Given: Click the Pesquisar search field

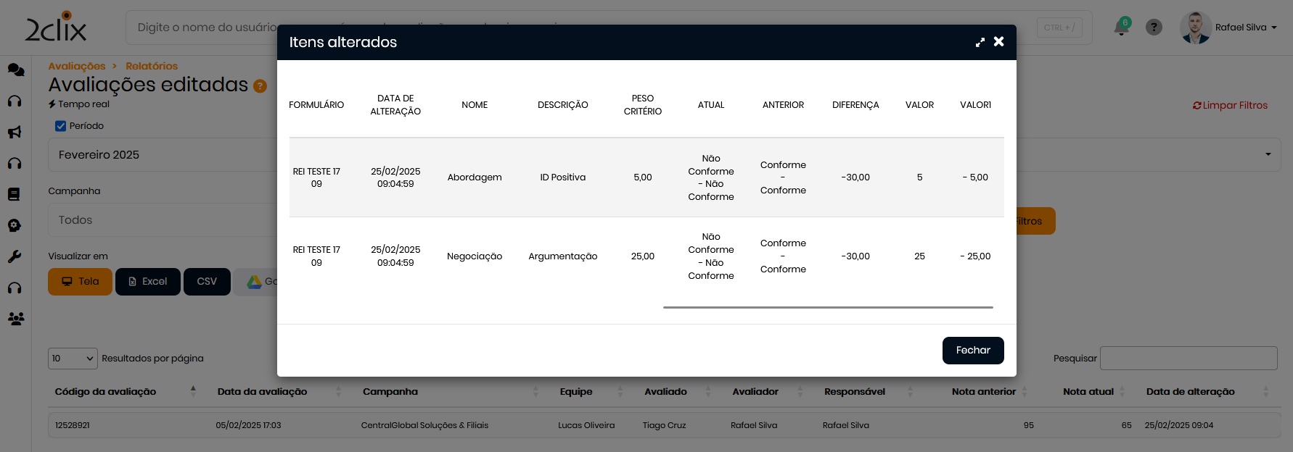Looking at the screenshot, I should point(1188,359).
